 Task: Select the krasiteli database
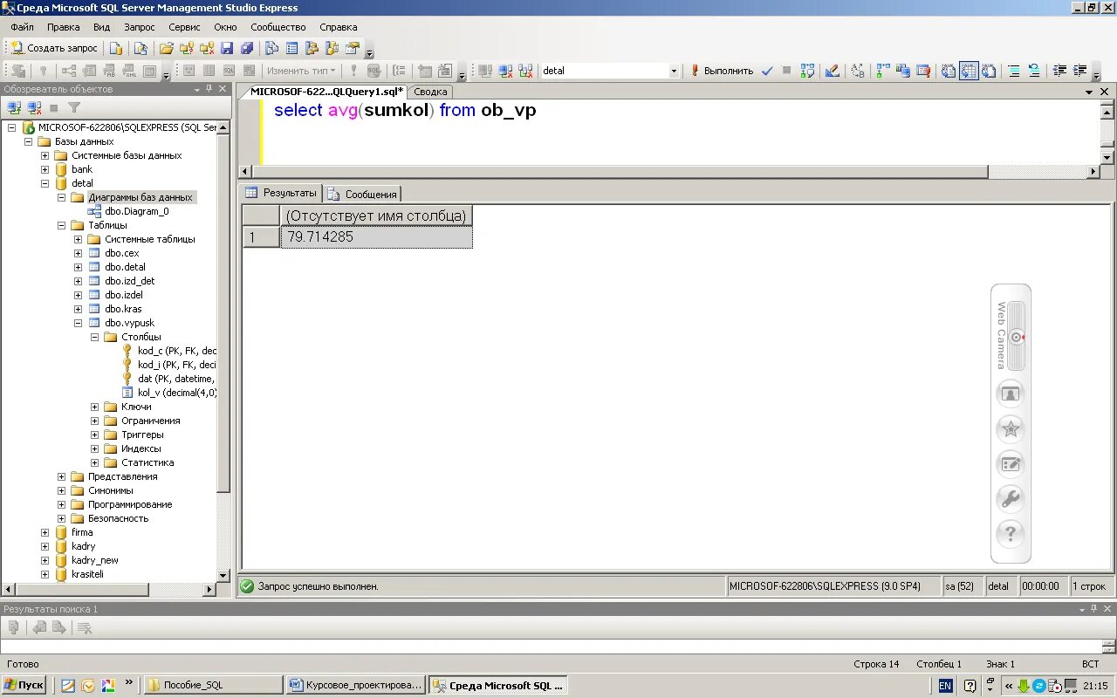coord(87,574)
